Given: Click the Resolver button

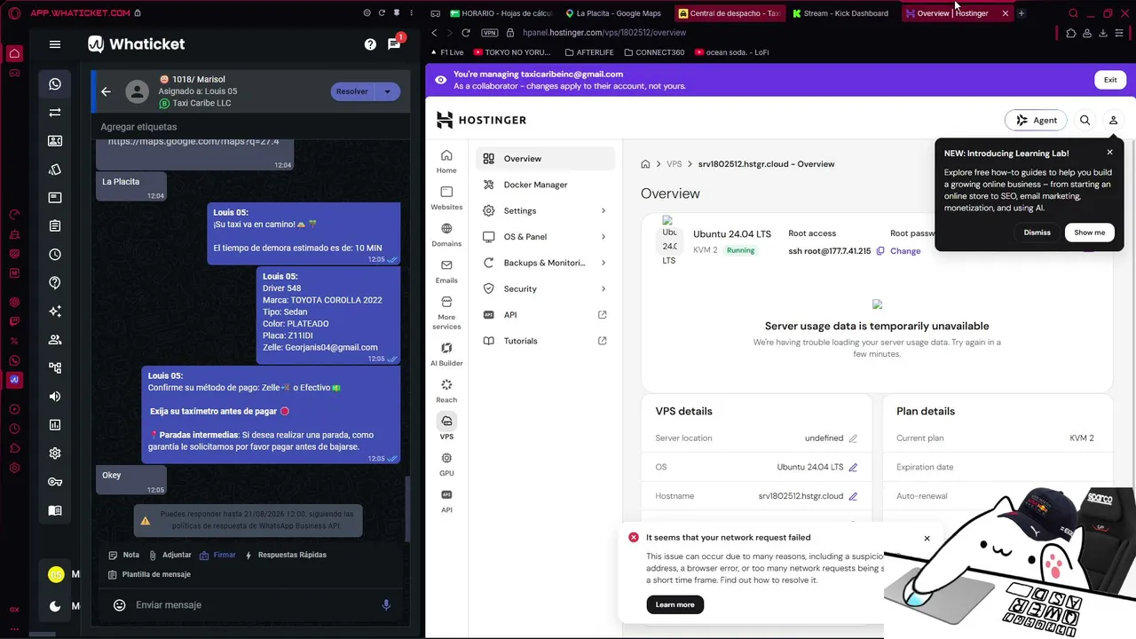Looking at the screenshot, I should 352,91.
